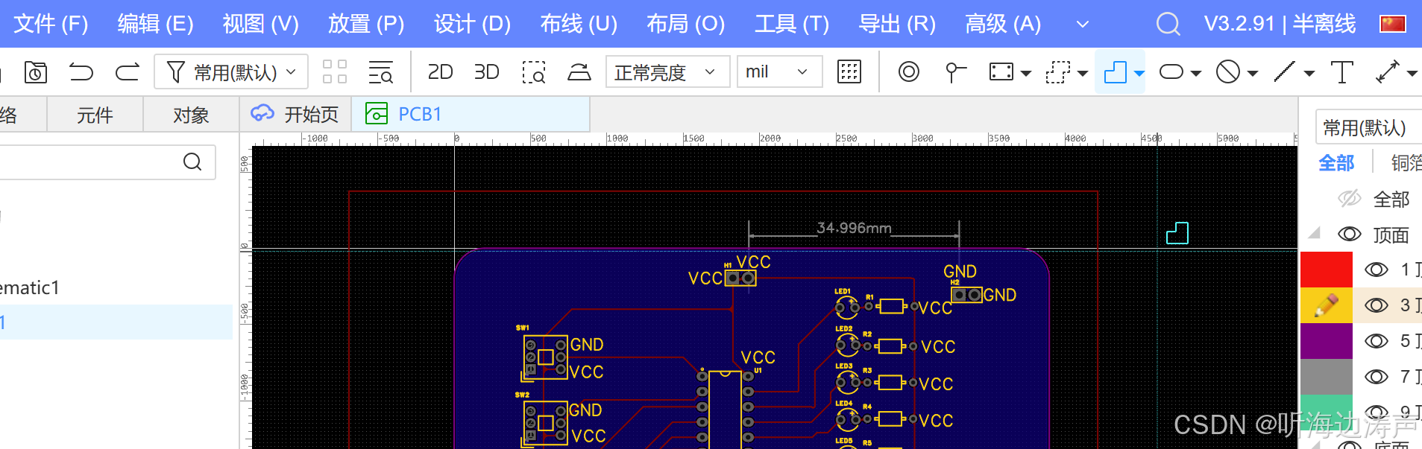This screenshot has width=1422, height=449.
Task: Select the prohibited circle tool icon
Action: (1228, 72)
